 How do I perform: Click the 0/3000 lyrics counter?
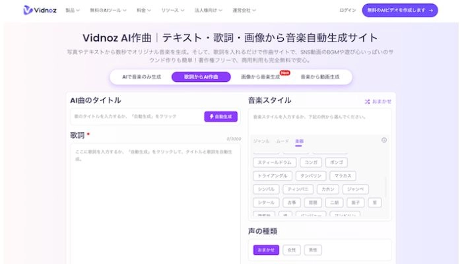pyautogui.click(x=234, y=139)
